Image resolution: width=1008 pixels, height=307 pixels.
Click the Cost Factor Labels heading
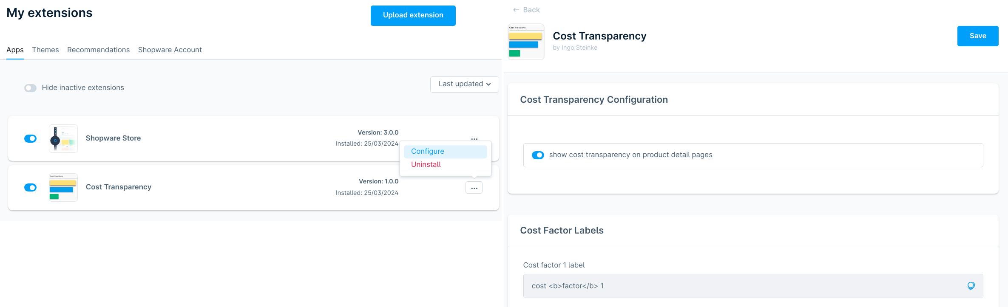562,230
